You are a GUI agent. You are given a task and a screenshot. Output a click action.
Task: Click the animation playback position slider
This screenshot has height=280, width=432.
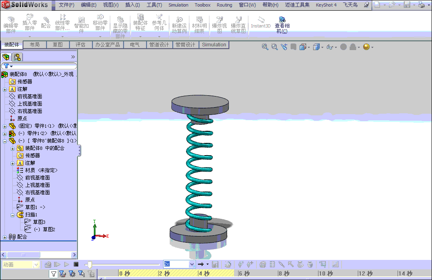pyautogui.click(x=89, y=265)
